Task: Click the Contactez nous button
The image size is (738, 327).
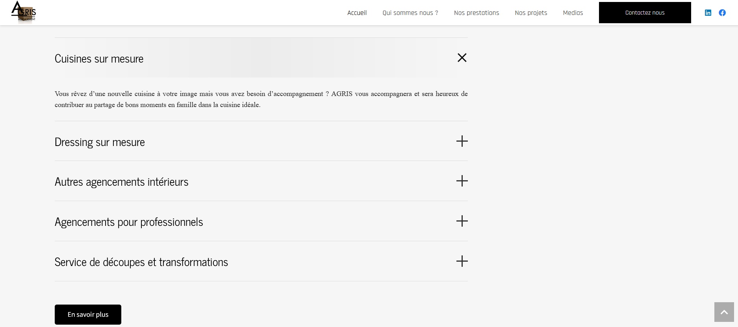Action: click(x=645, y=13)
